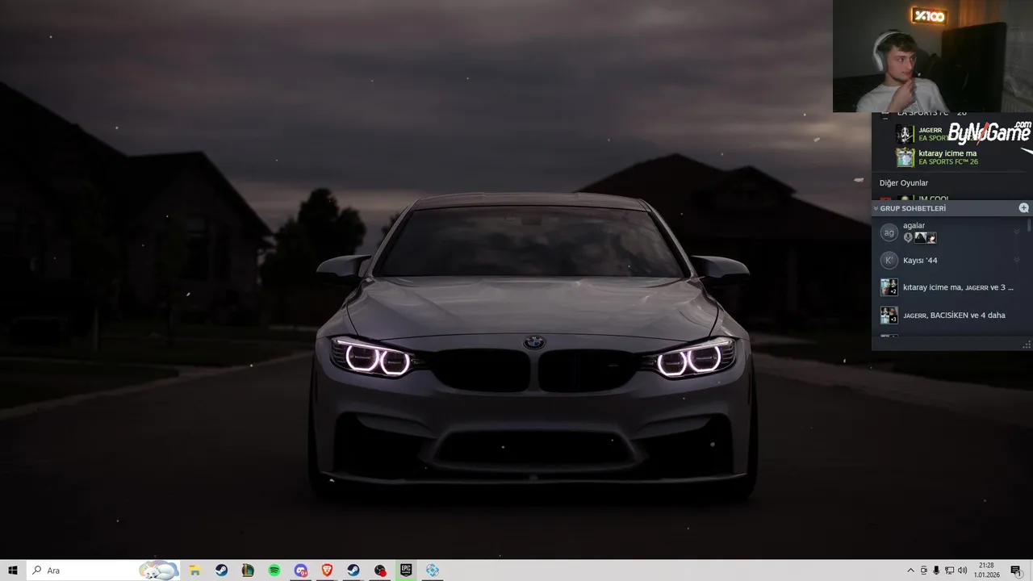
Task: Click the agalar voice channel mic icon
Action: [908, 238]
